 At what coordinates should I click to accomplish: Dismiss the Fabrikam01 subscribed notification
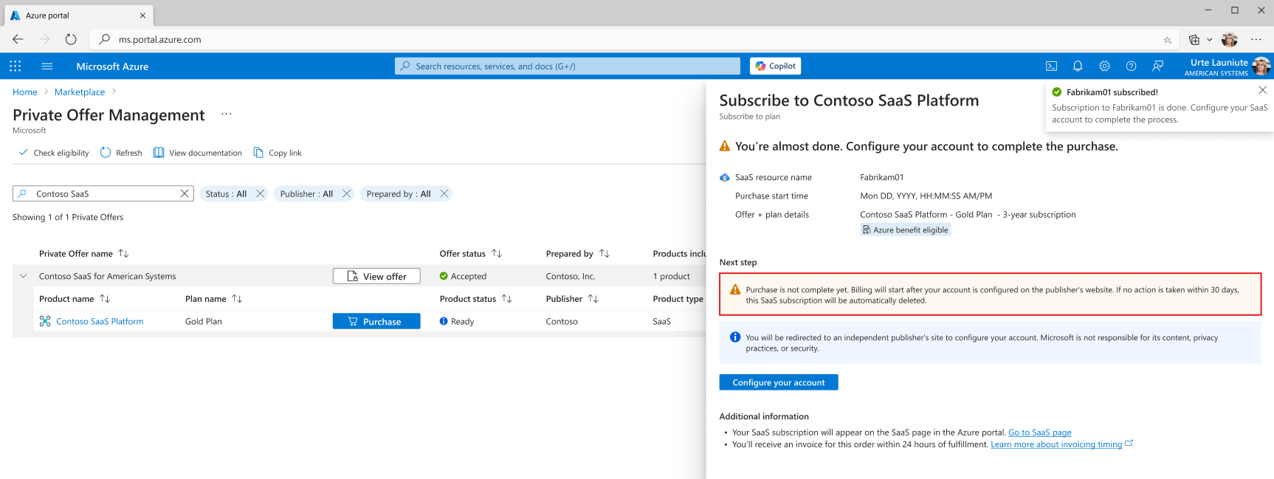click(x=1262, y=90)
